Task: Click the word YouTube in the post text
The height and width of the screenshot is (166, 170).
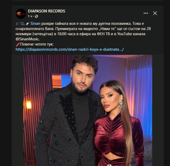Action: 125,34
